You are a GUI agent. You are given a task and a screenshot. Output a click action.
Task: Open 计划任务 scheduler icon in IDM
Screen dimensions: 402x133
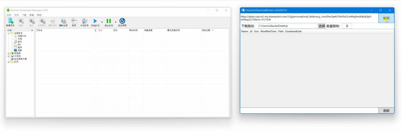click(84, 22)
